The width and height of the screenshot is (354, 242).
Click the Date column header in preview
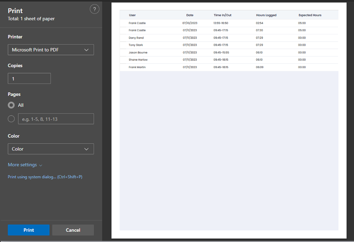tap(190, 15)
